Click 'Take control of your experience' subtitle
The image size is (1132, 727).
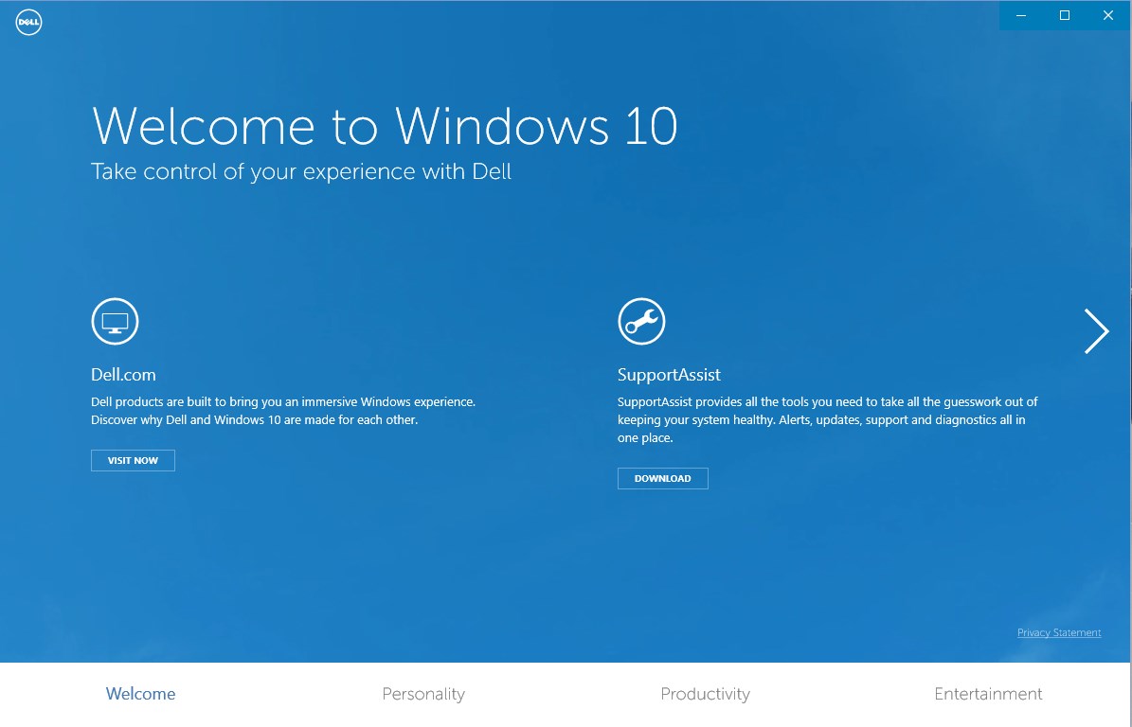pyautogui.click(x=301, y=171)
